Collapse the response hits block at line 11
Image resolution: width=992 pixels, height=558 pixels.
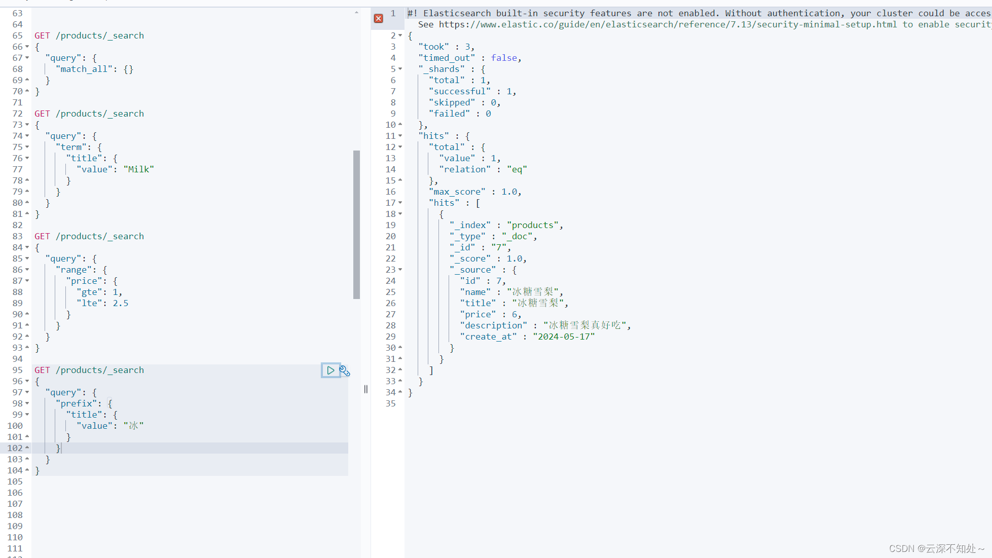coord(400,136)
